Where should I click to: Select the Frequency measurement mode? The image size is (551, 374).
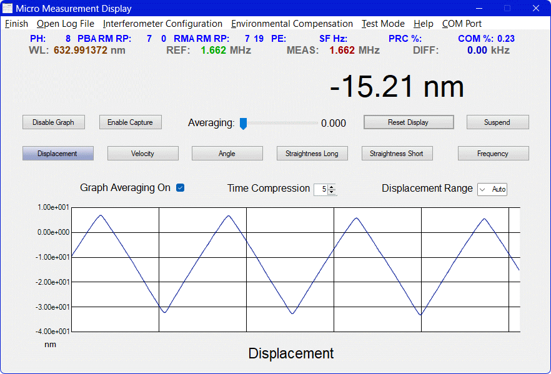click(x=493, y=154)
